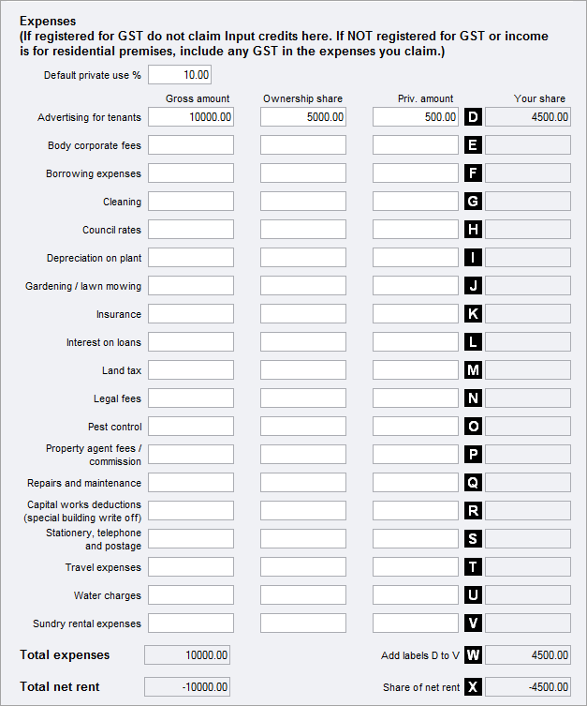
Task: Click the T label icon for Travel expenses
Action: (x=473, y=567)
